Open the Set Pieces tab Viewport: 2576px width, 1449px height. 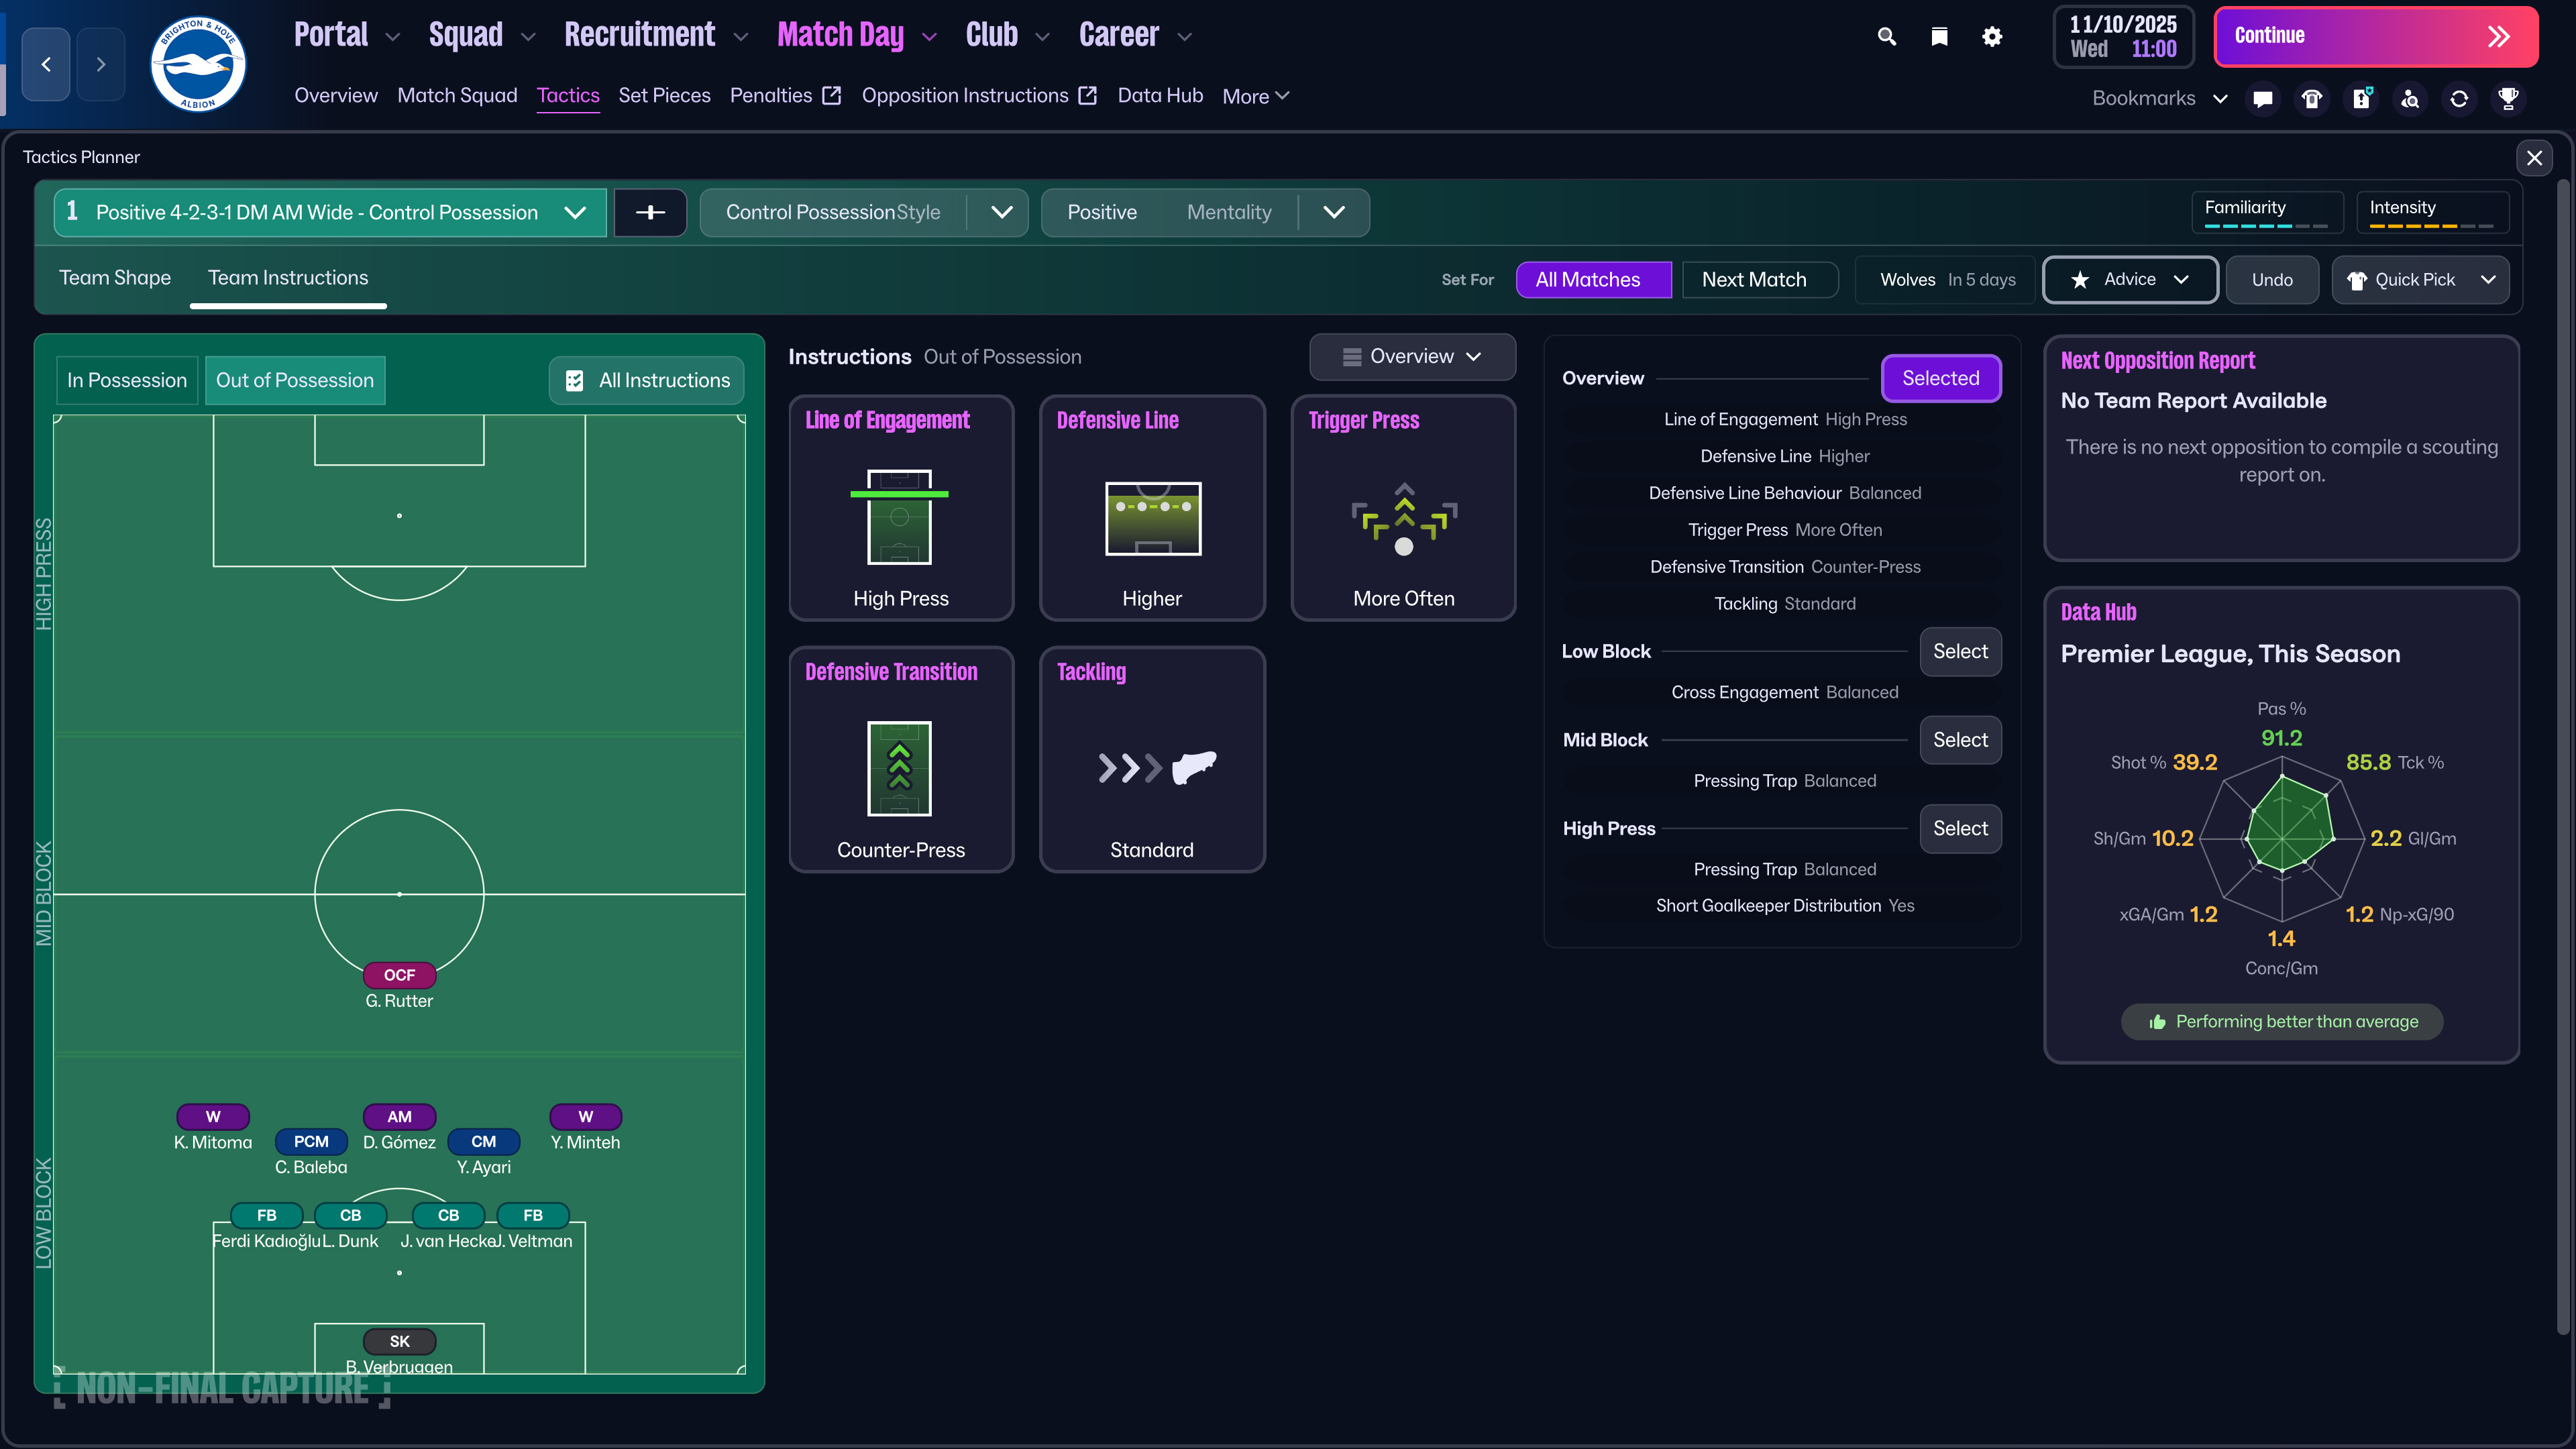point(664,96)
